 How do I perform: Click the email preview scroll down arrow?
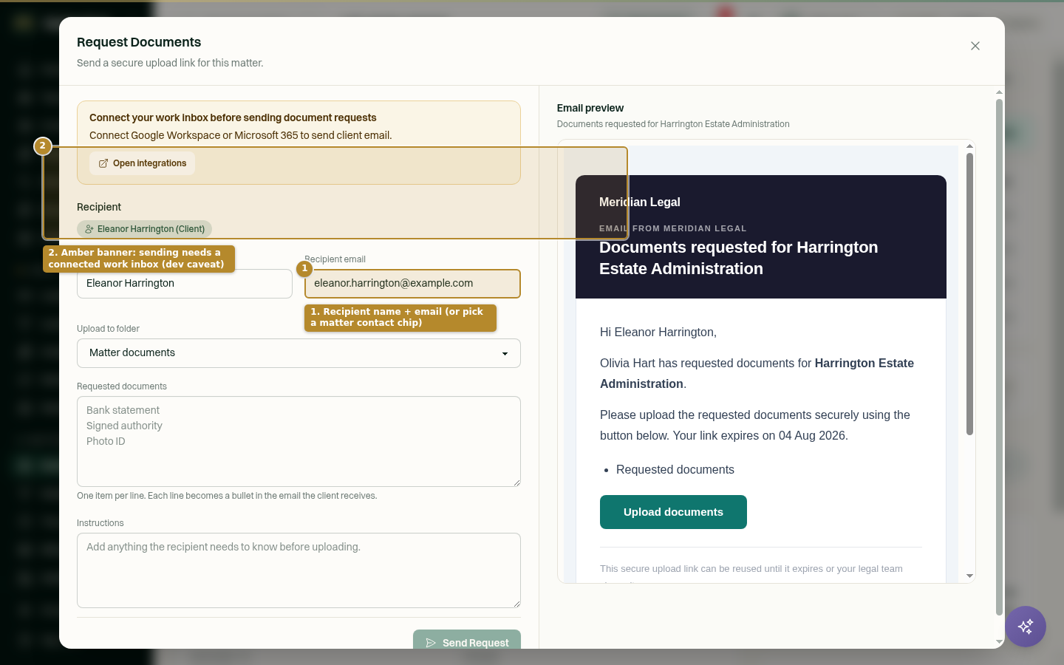969,576
